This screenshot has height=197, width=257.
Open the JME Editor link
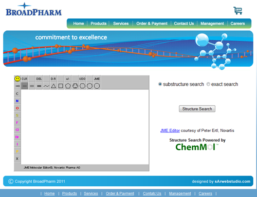point(170,130)
